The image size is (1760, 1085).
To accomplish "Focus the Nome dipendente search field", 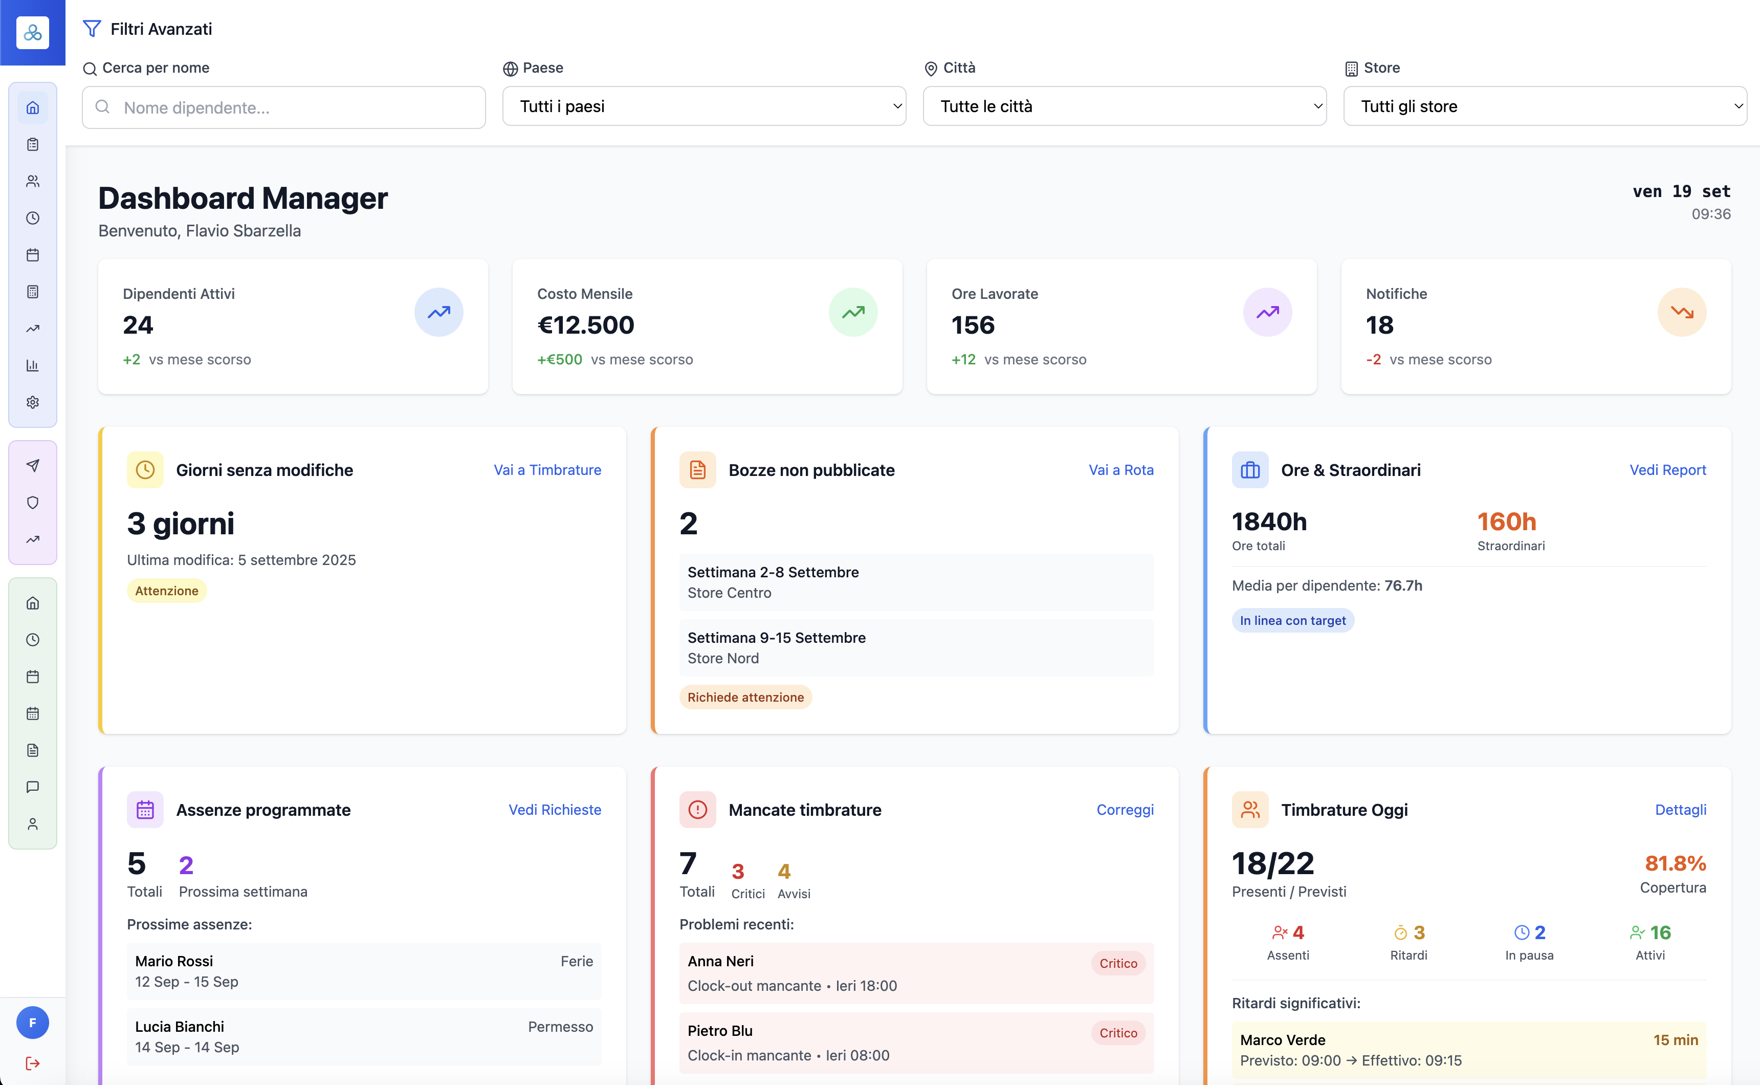I will click(283, 107).
